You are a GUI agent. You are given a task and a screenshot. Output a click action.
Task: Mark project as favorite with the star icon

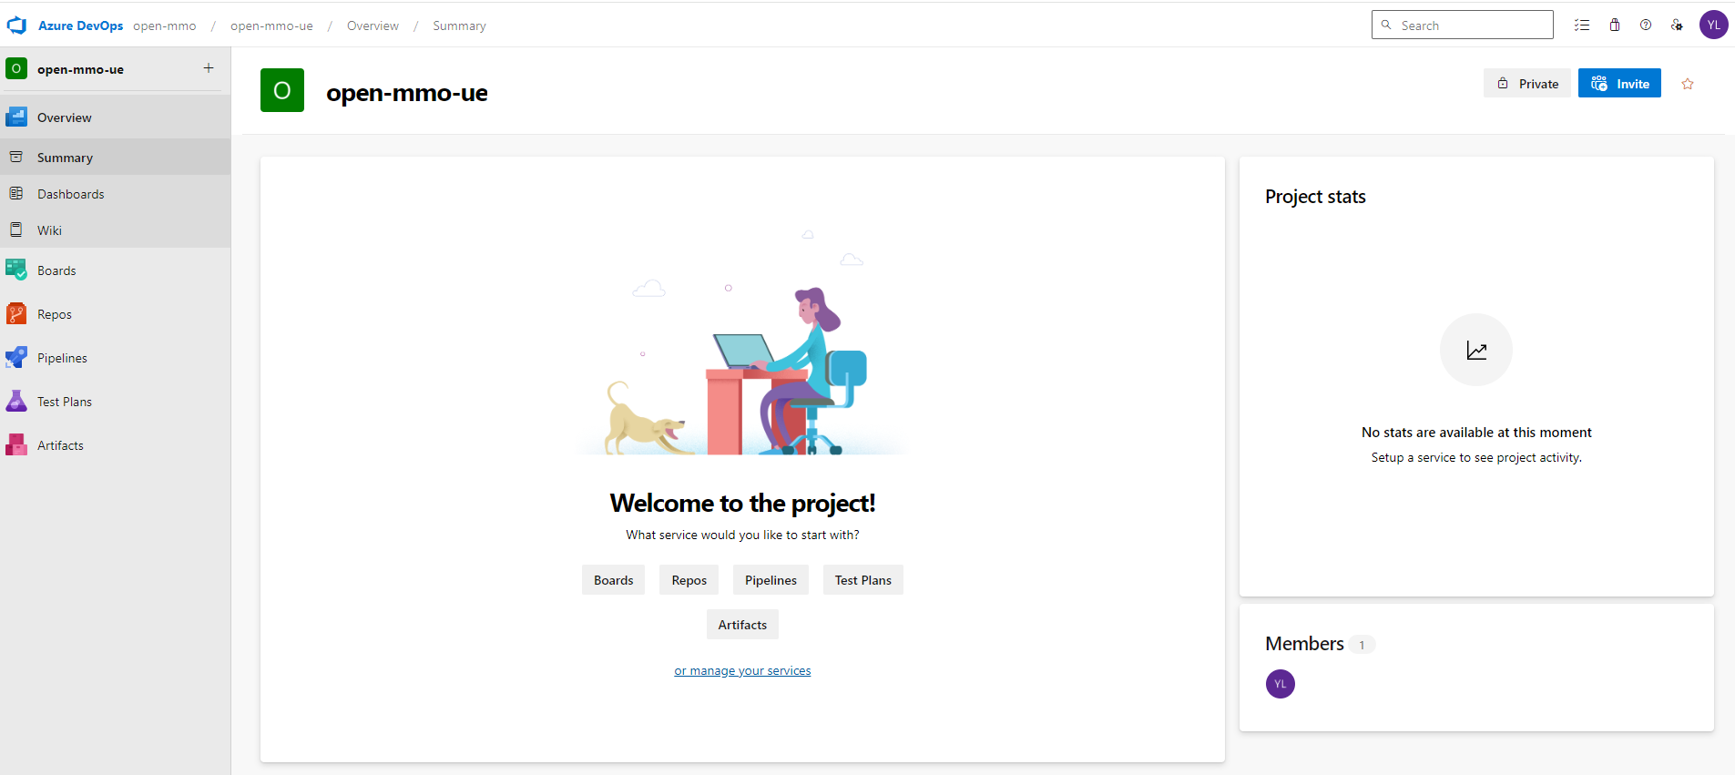click(x=1688, y=84)
